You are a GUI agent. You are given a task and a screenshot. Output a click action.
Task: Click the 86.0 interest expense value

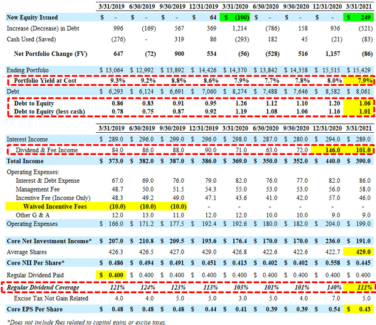[365, 180]
